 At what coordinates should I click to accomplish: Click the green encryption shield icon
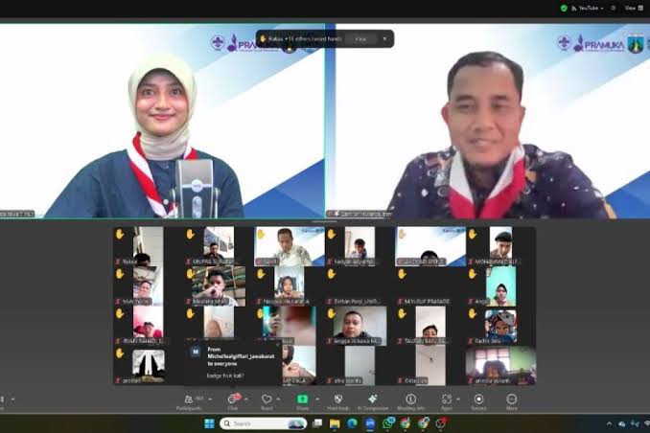point(564,8)
